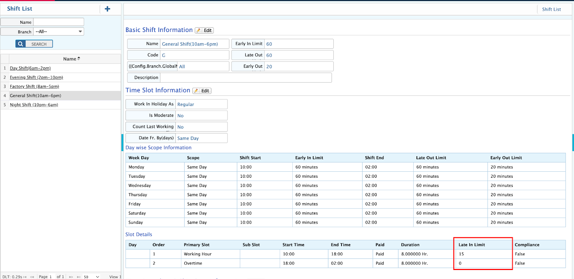This screenshot has width=574, height=279.
Task: Open the Branch dropdown filter
Action: coord(59,32)
